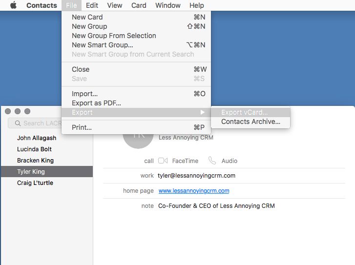
Task: Select Bracken King contact
Action: point(47,160)
